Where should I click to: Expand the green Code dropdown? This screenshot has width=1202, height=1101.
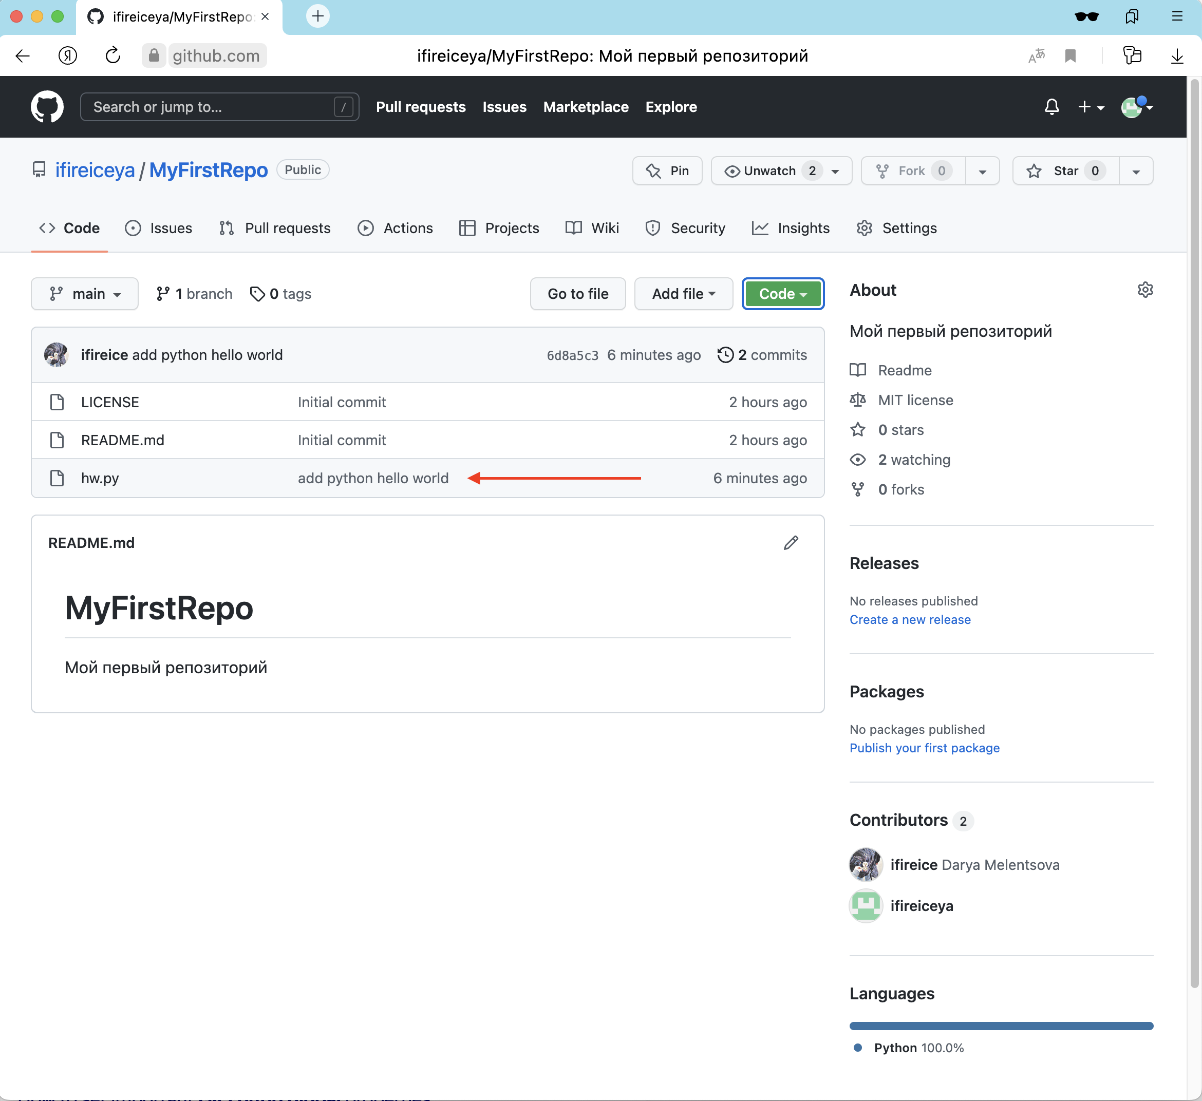click(x=782, y=294)
